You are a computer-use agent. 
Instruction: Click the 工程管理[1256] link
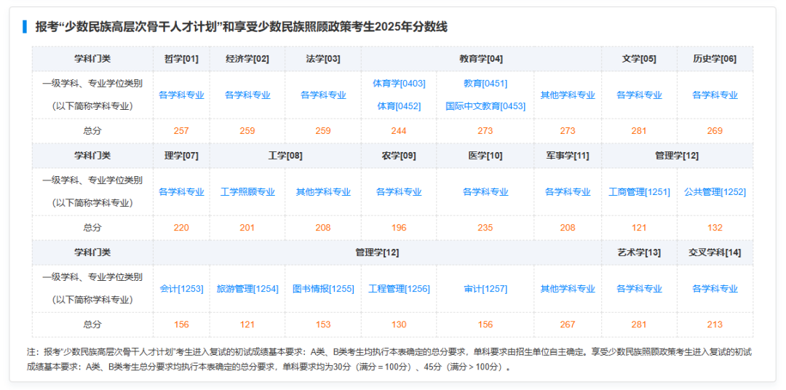(399, 289)
